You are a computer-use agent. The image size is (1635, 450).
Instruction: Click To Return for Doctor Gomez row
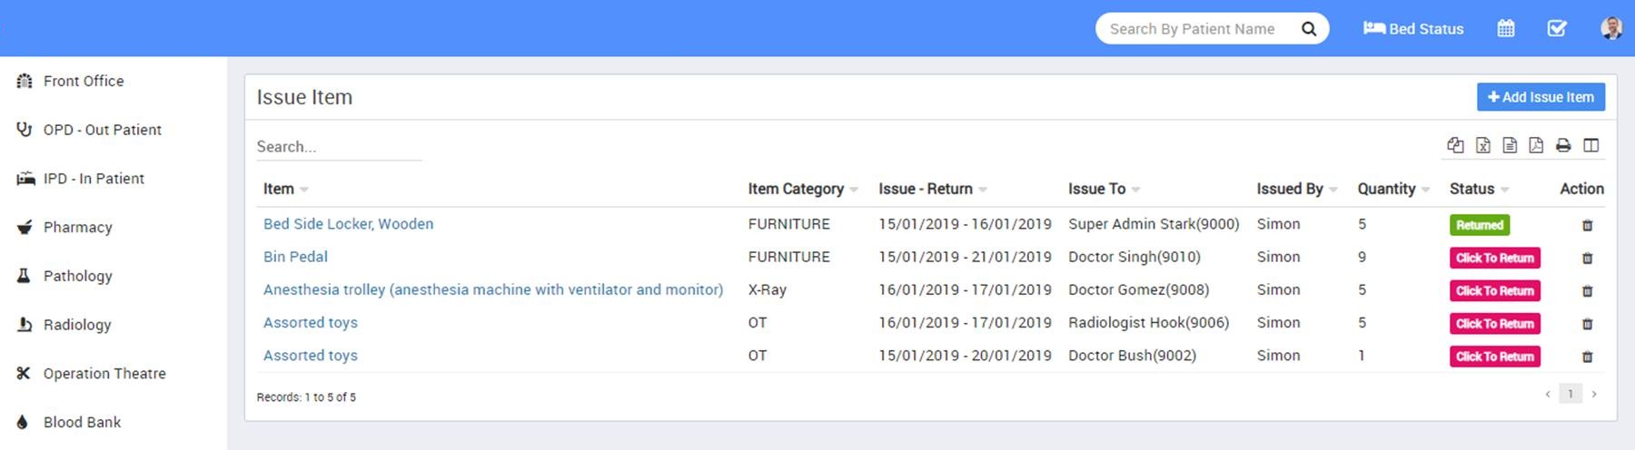(x=1494, y=290)
